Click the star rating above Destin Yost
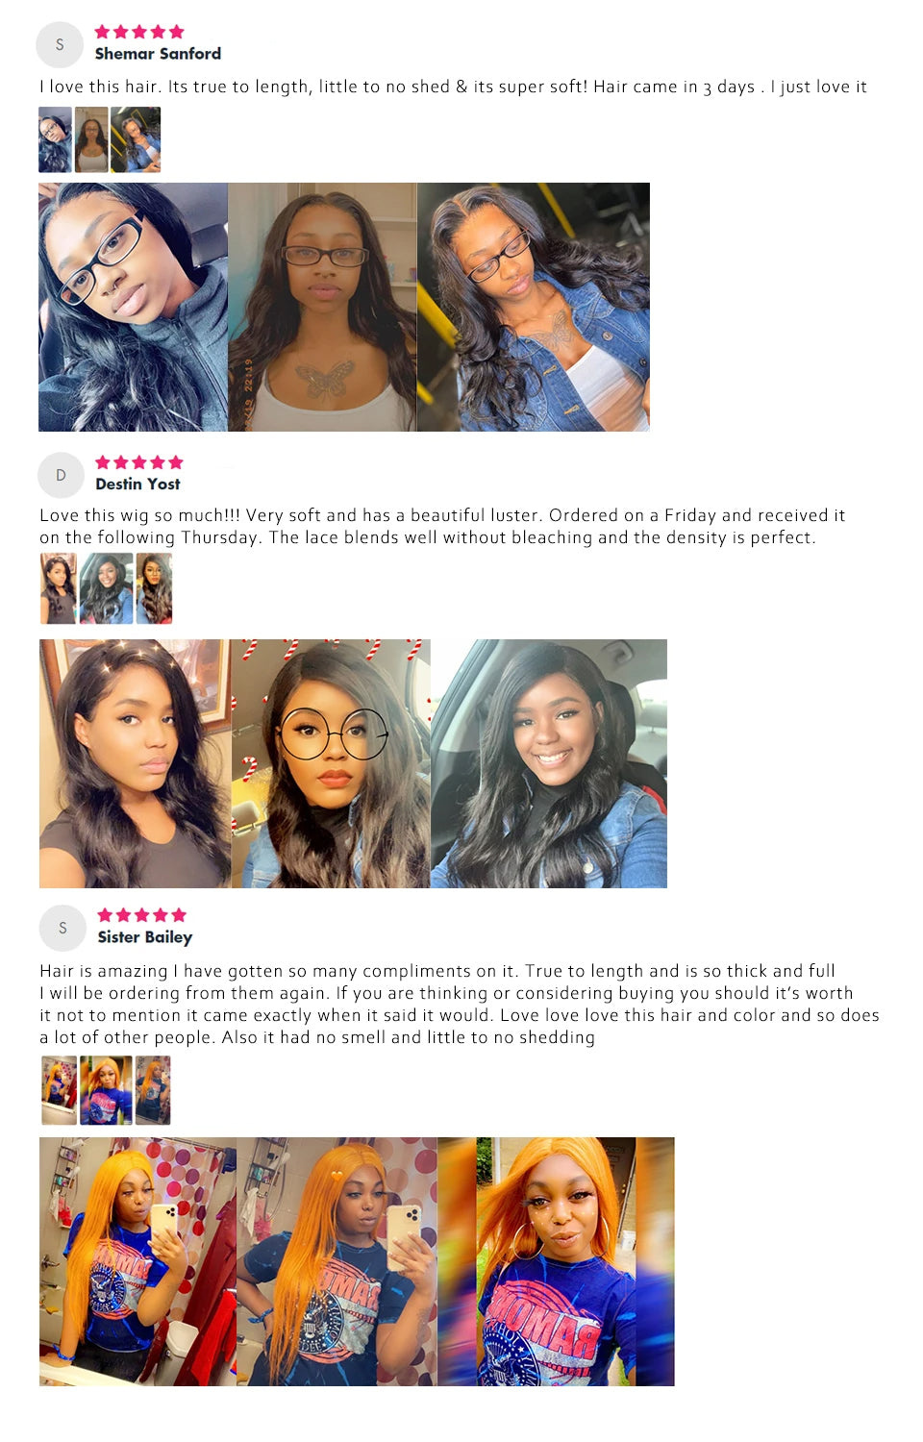Image resolution: width=923 pixels, height=1442 pixels. point(139,462)
